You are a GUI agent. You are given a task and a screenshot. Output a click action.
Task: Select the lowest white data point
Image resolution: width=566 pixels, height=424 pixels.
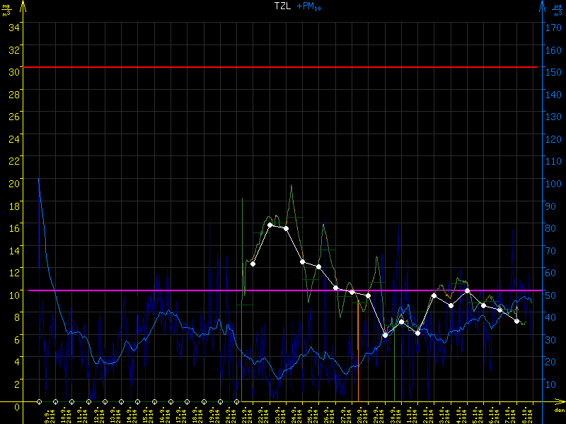tap(385, 335)
